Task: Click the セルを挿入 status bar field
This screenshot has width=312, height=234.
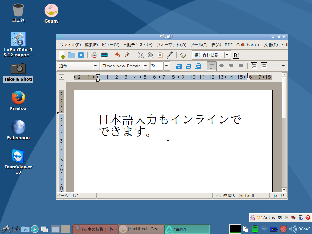Action: [225, 196]
